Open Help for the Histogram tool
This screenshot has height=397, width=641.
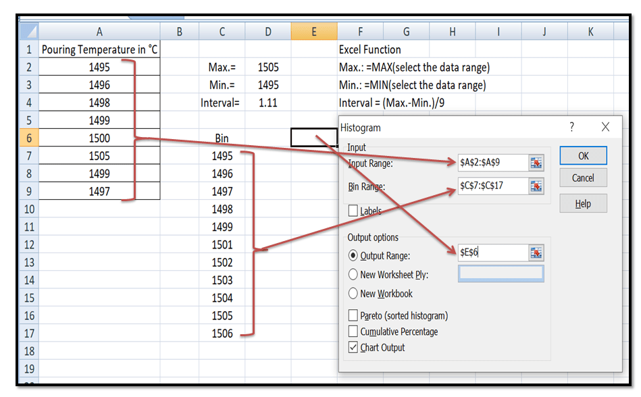(582, 203)
